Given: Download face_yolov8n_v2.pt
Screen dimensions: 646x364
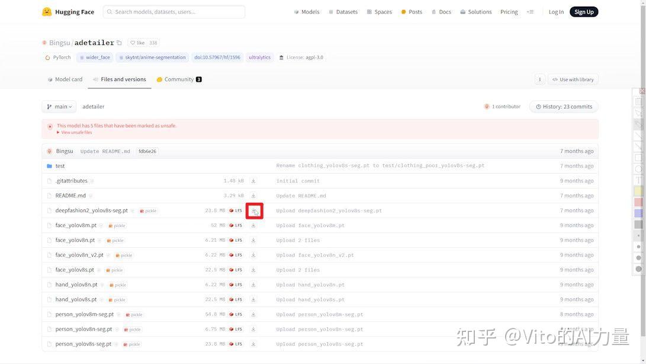Looking at the screenshot, I should pos(253,255).
